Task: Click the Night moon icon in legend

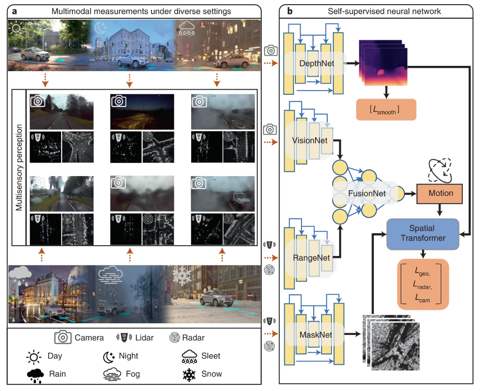Action: (x=109, y=356)
